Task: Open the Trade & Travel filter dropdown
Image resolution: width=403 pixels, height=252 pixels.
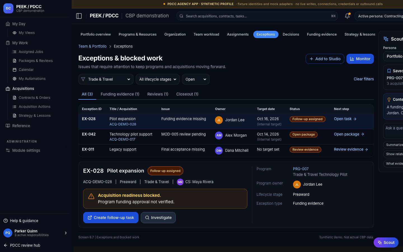Action: click(x=106, y=79)
